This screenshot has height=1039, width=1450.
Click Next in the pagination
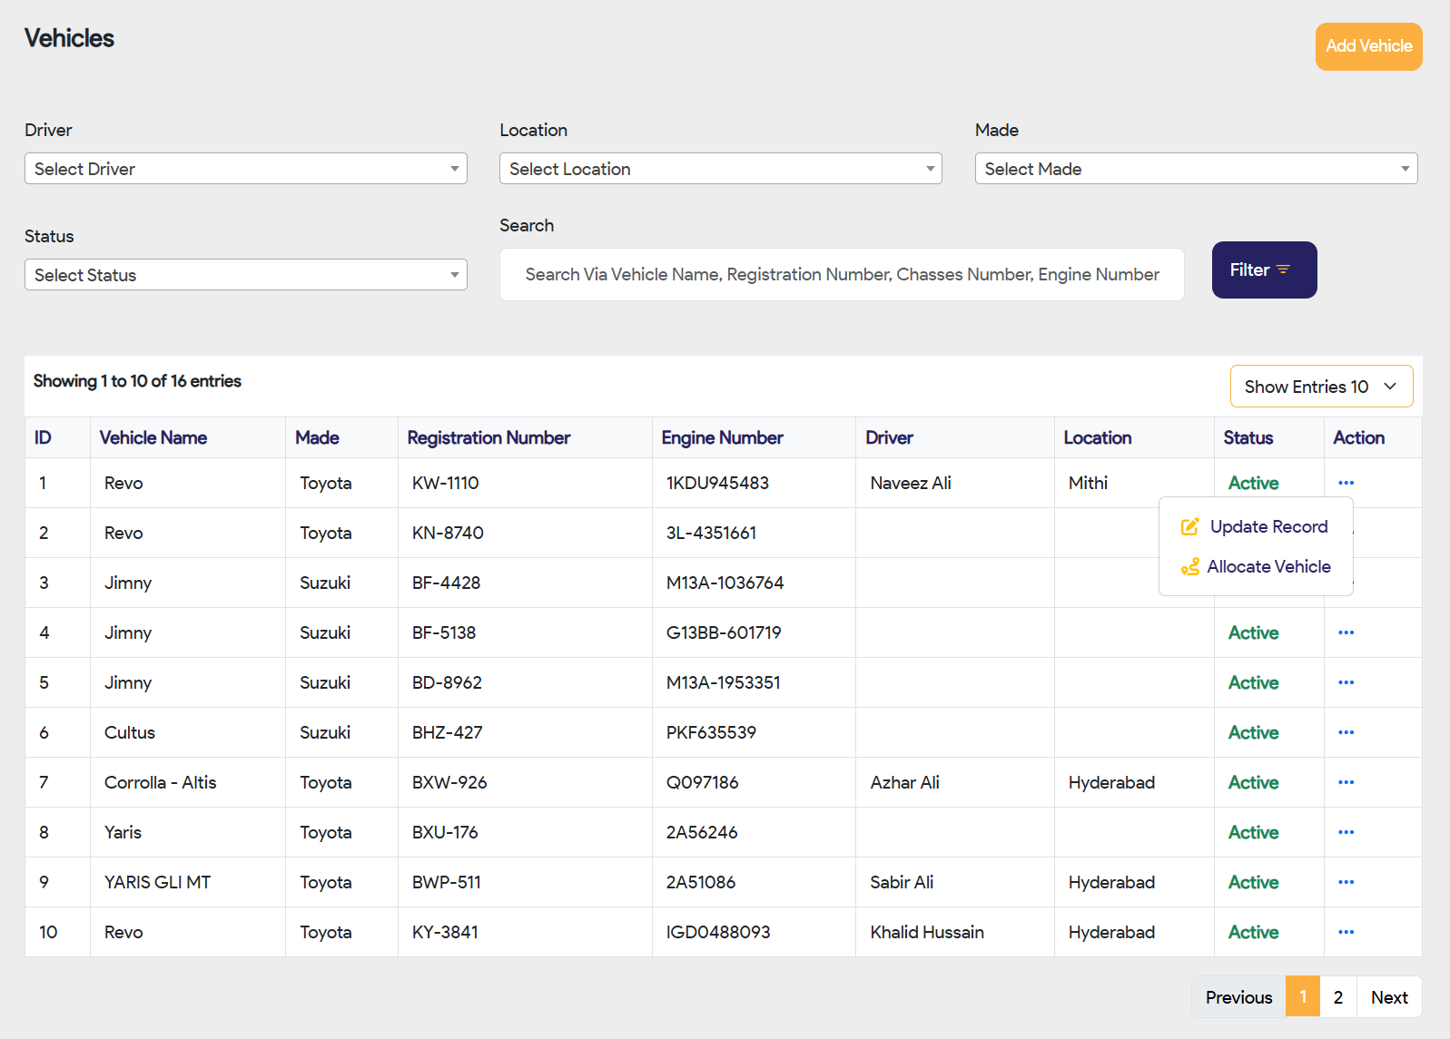pyautogui.click(x=1388, y=997)
